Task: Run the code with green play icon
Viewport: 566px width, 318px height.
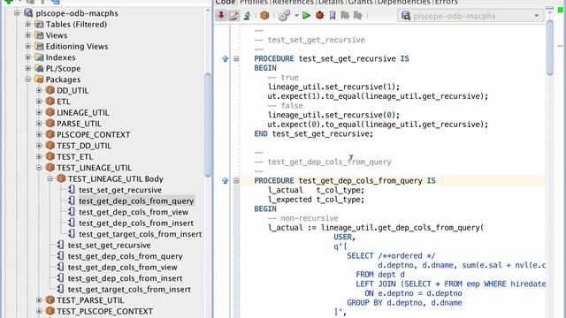Action: pos(307,16)
